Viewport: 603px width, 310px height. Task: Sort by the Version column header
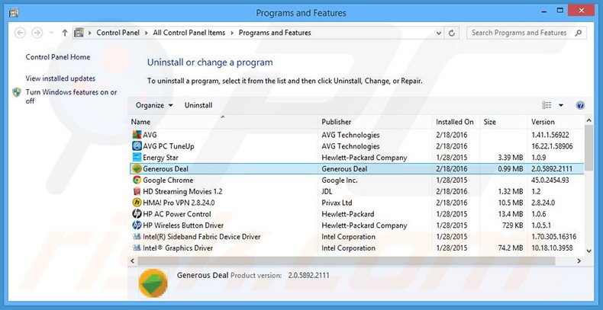pyautogui.click(x=556, y=122)
